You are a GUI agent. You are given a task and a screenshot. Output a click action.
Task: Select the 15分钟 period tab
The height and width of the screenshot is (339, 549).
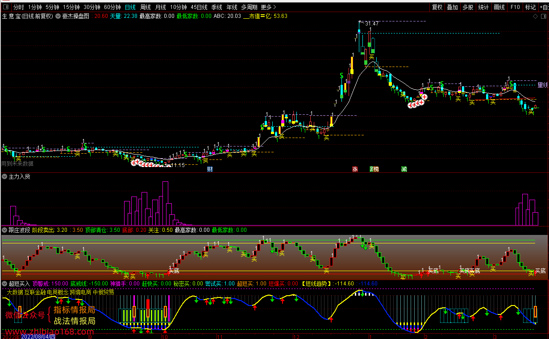point(71,7)
